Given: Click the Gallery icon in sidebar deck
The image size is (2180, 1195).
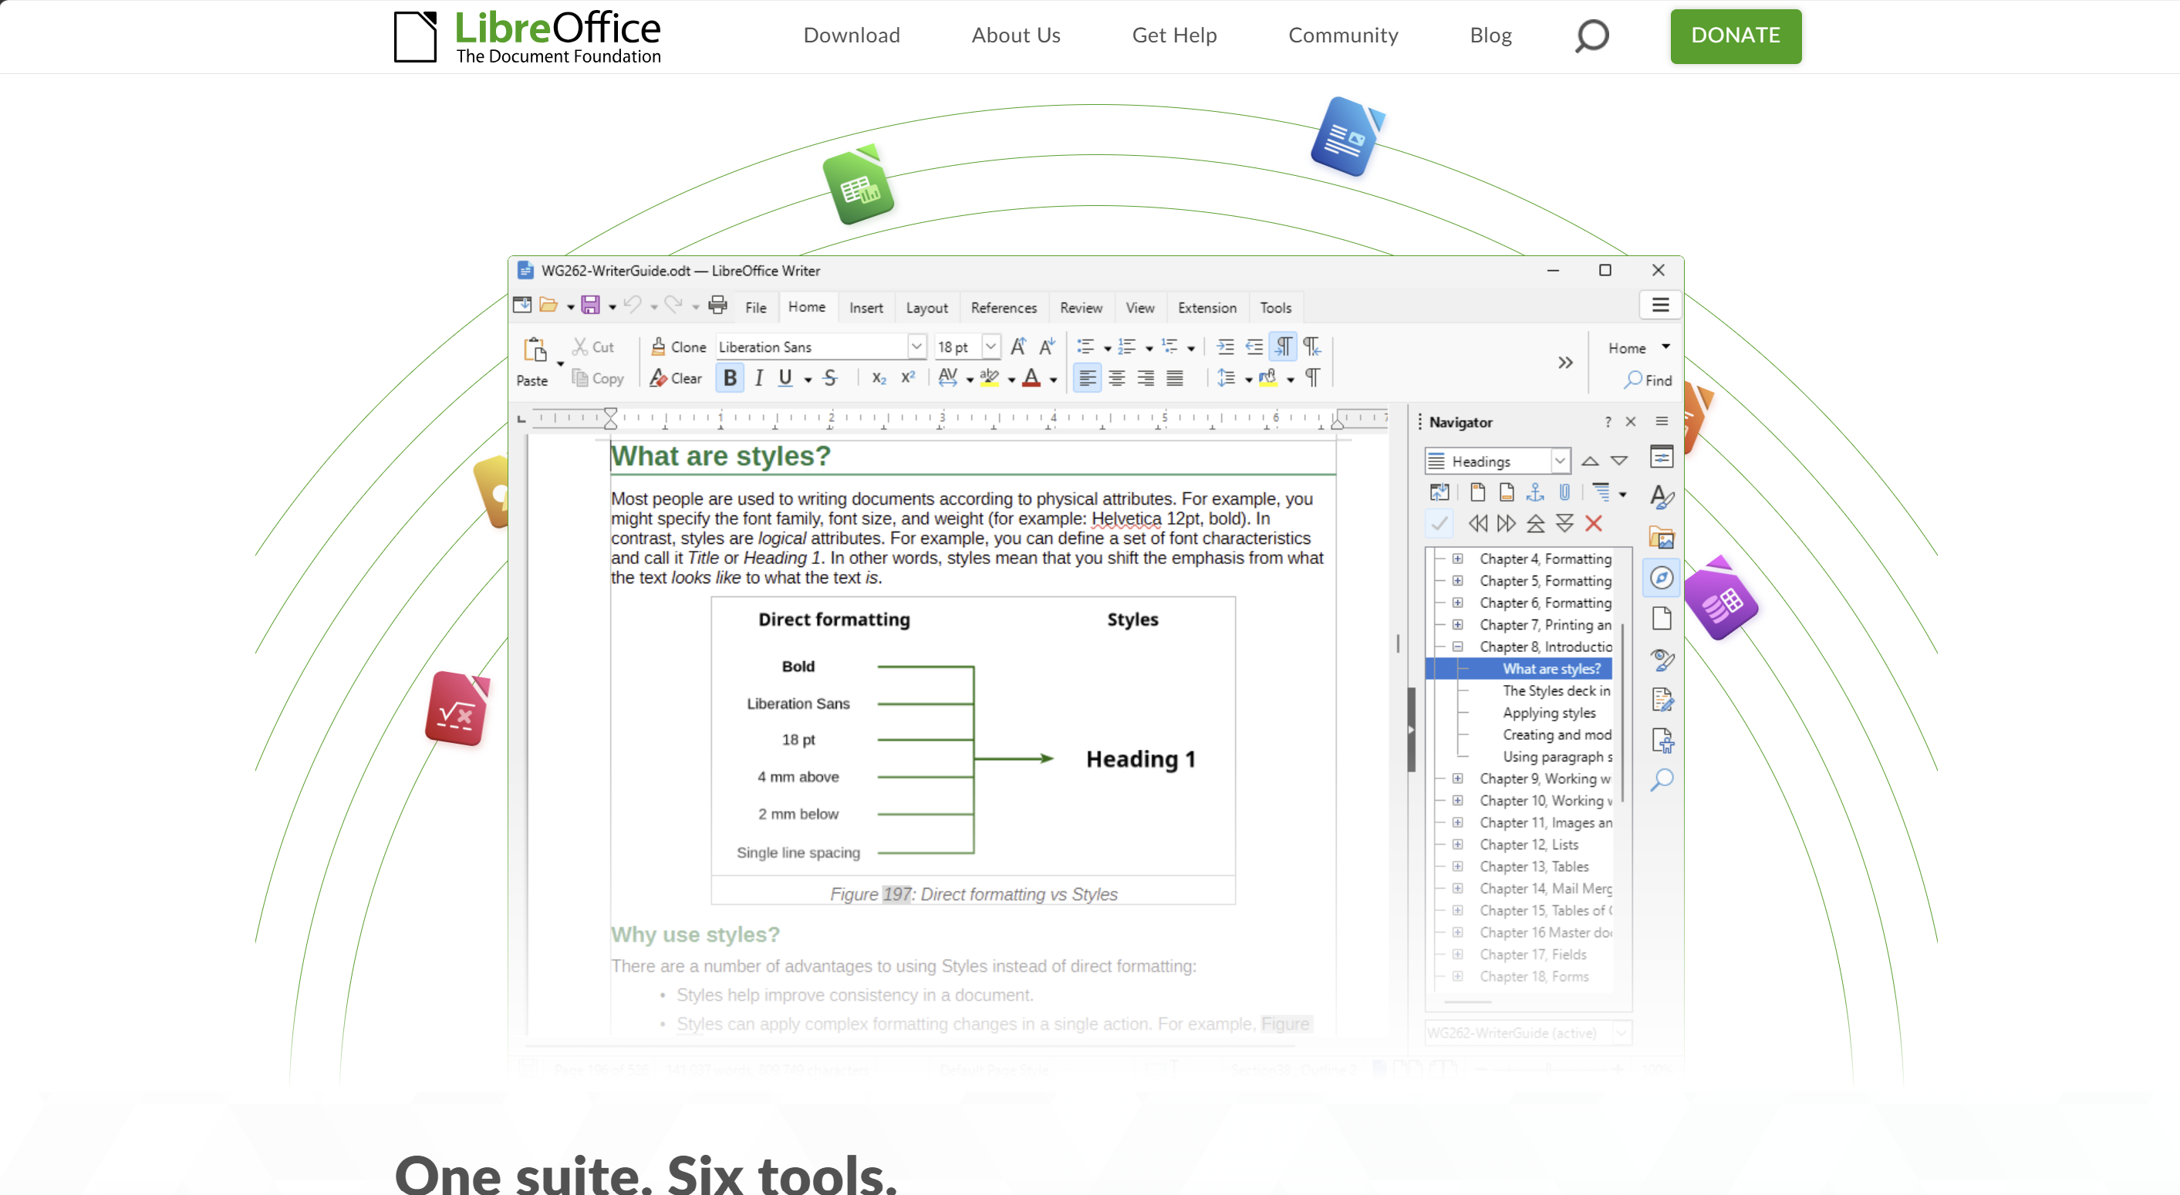Looking at the screenshot, I should tap(1662, 538).
